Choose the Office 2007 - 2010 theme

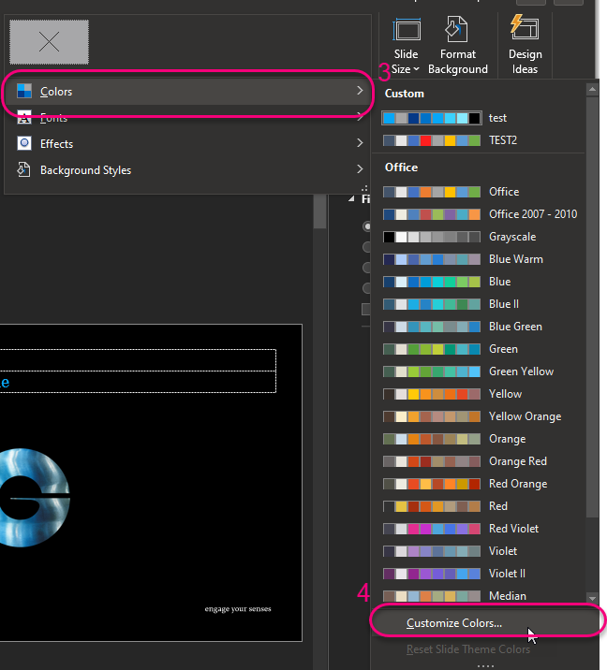coord(479,214)
